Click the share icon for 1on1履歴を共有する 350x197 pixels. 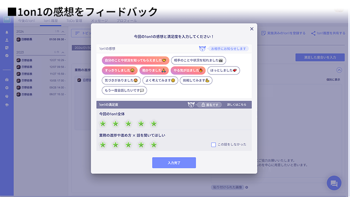pos(313,33)
